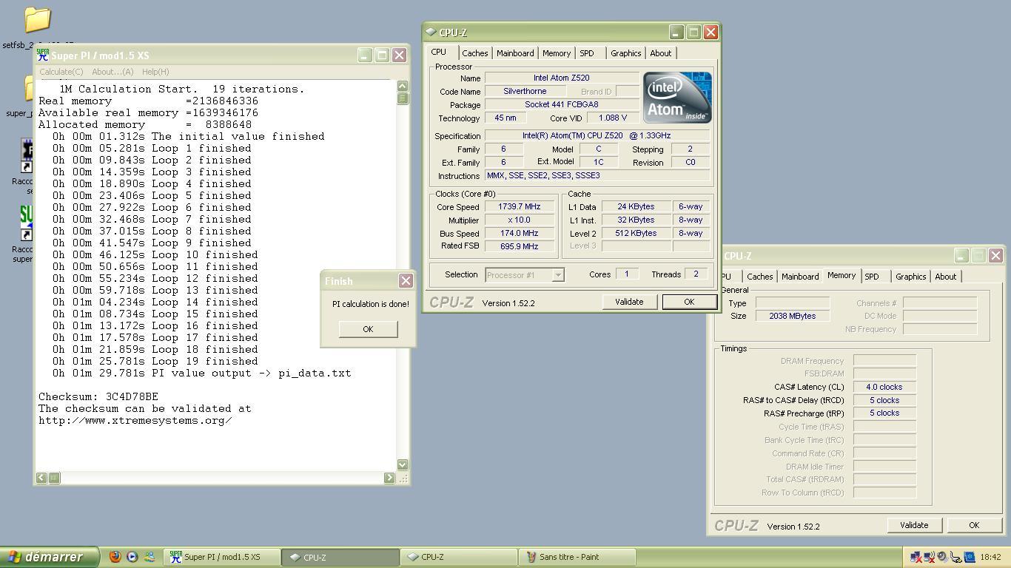
Task: Open Mainboard tab in rear CPU-Z window
Action: coord(800,277)
